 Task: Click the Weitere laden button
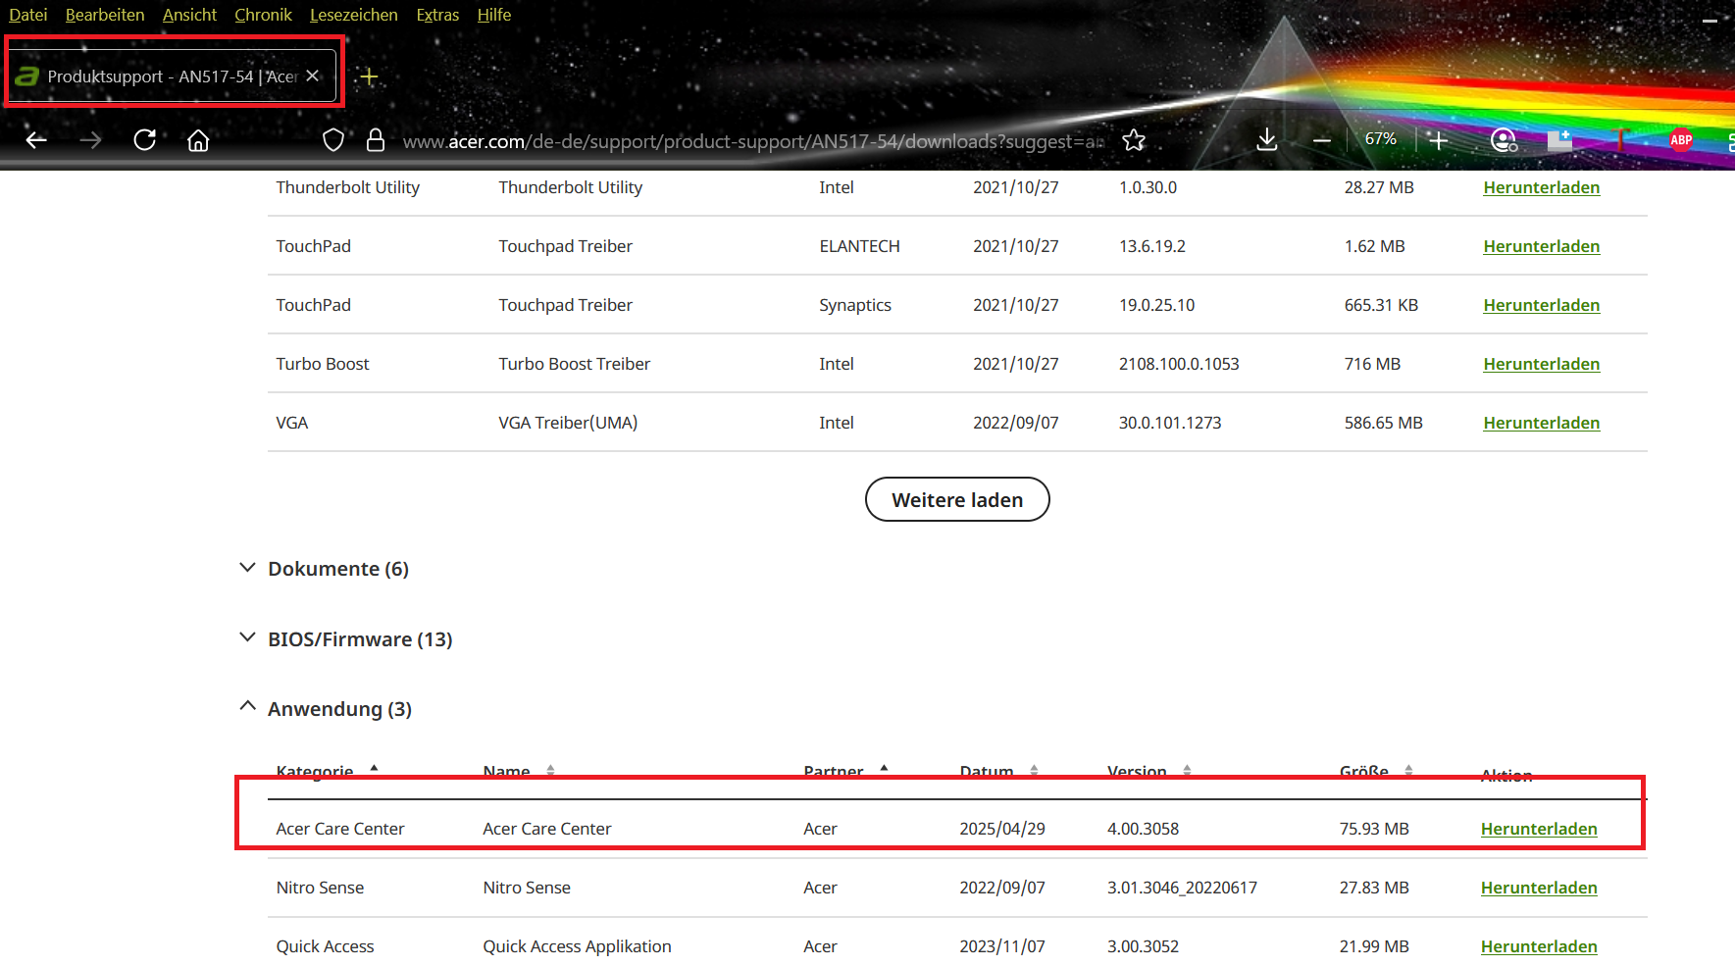pos(957,500)
